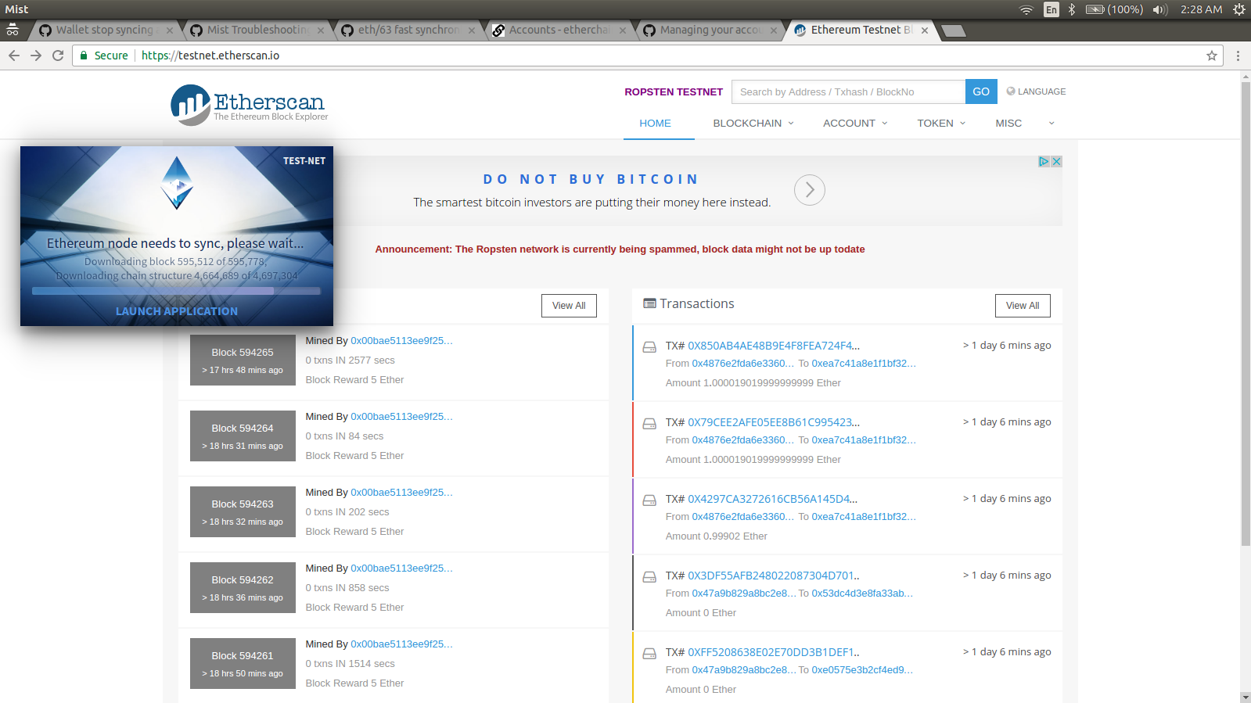The image size is (1251, 703).
Task: Close the Wallet stop syncing tab
Action: [x=169, y=30]
